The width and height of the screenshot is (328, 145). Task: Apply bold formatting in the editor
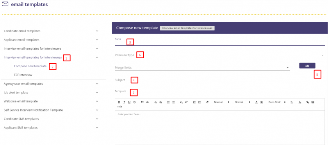pyautogui.click(x=119, y=102)
